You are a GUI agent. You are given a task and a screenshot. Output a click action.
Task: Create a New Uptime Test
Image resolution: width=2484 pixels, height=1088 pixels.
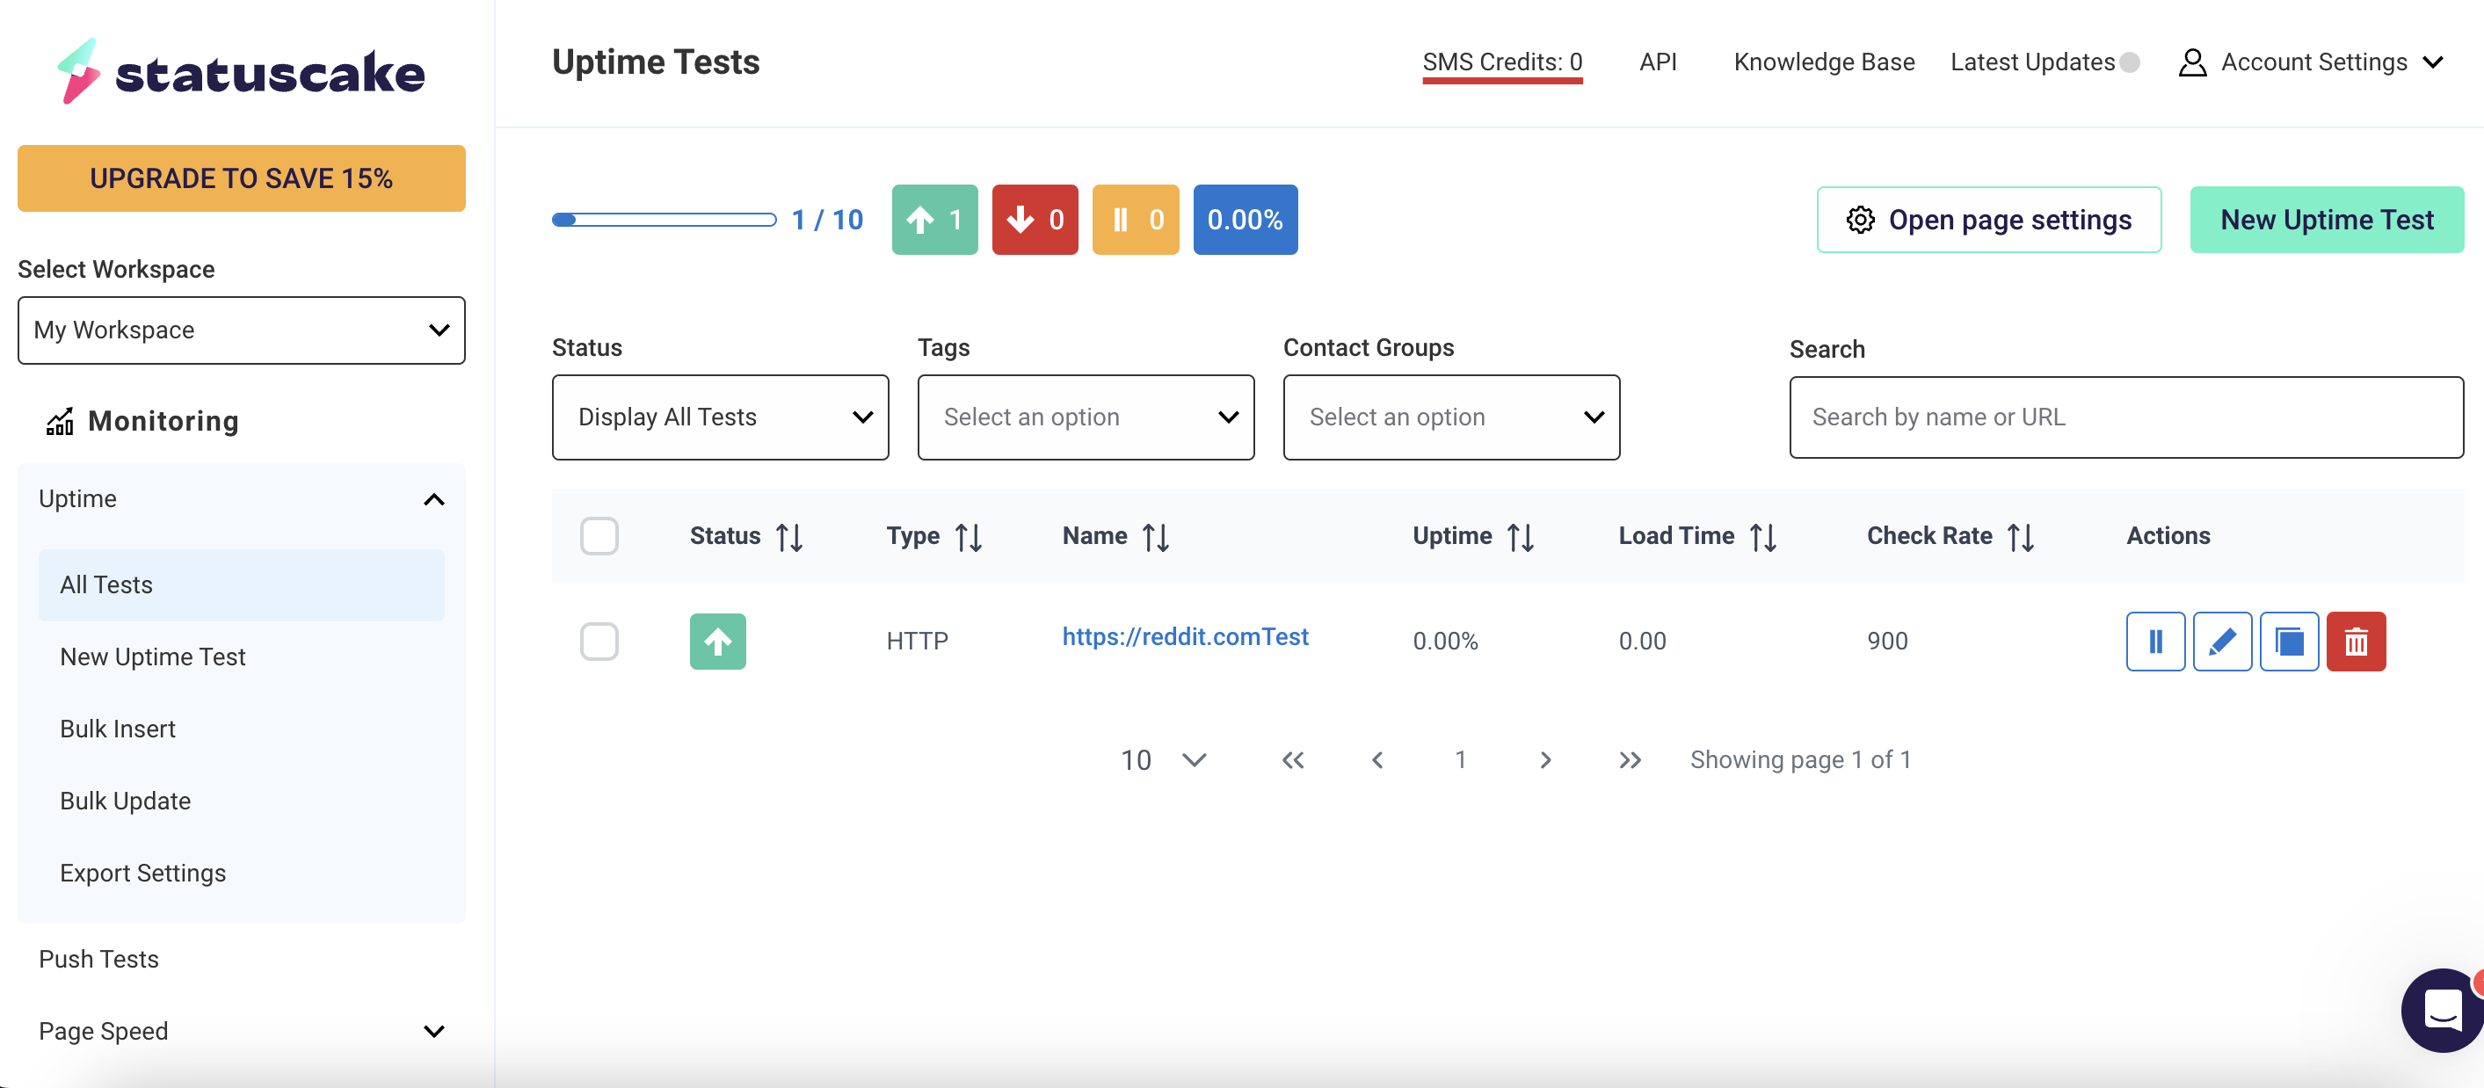coord(2327,219)
